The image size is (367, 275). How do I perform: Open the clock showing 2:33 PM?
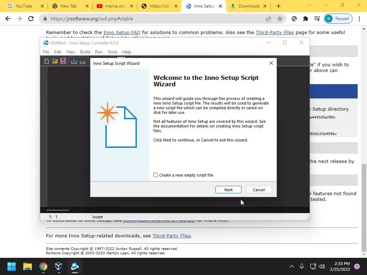pos(340,266)
